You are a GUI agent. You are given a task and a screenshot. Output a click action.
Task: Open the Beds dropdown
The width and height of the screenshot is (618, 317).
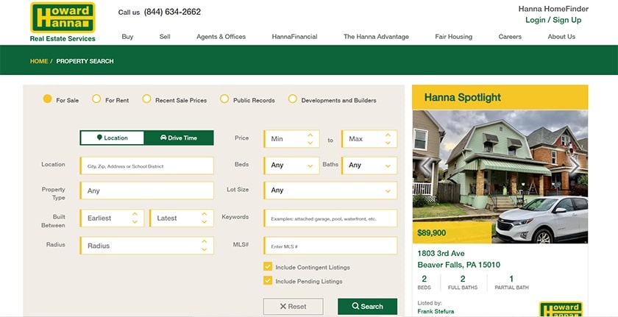[x=291, y=165]
